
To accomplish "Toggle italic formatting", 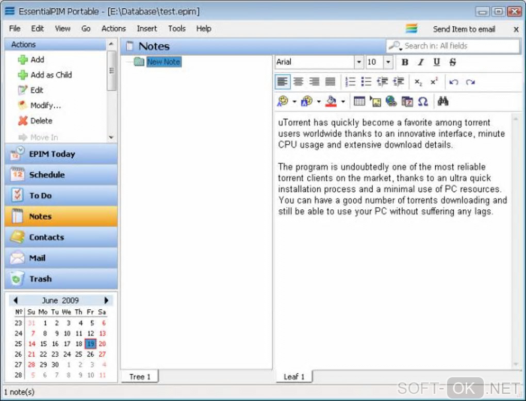I will tap(421, 62).
